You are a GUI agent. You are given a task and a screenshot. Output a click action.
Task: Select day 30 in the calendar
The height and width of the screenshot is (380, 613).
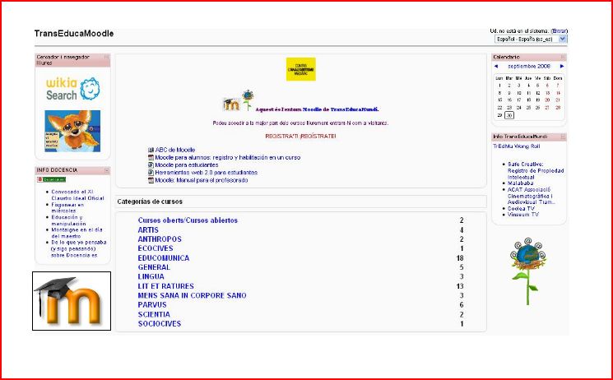click(x=509, y=115)
